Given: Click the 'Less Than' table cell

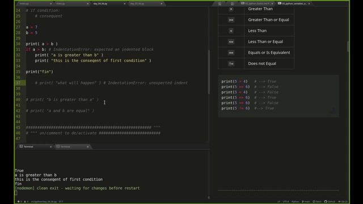Looking at the screenshot, I should point(269,31).
